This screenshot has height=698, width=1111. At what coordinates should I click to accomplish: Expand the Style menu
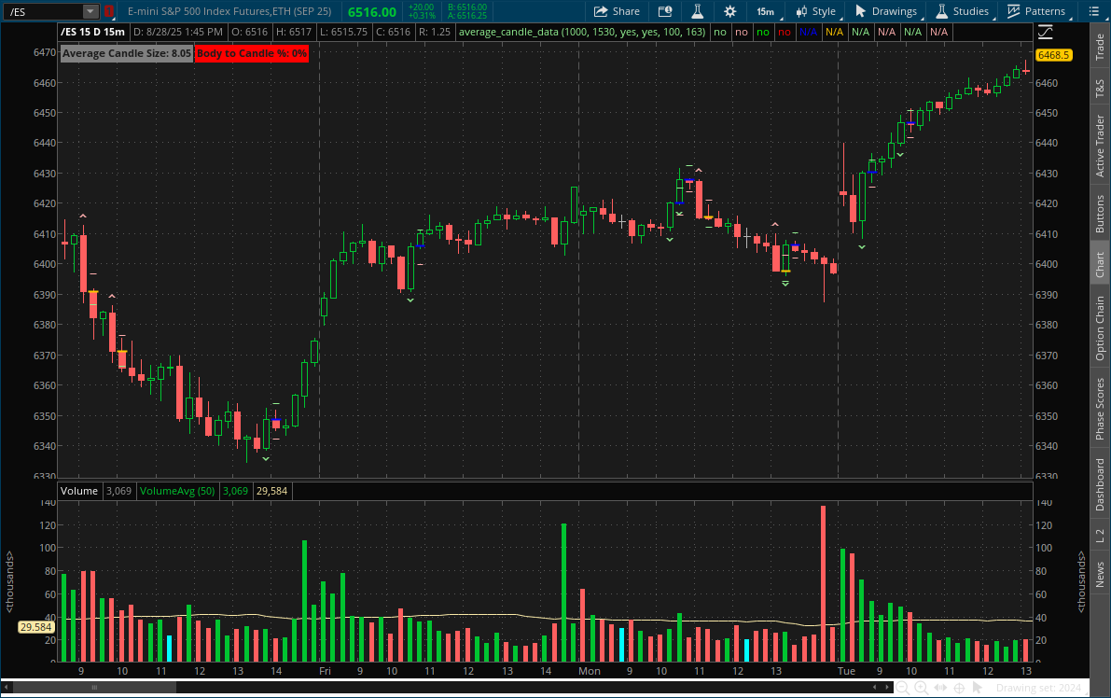[x=816, y=11]
